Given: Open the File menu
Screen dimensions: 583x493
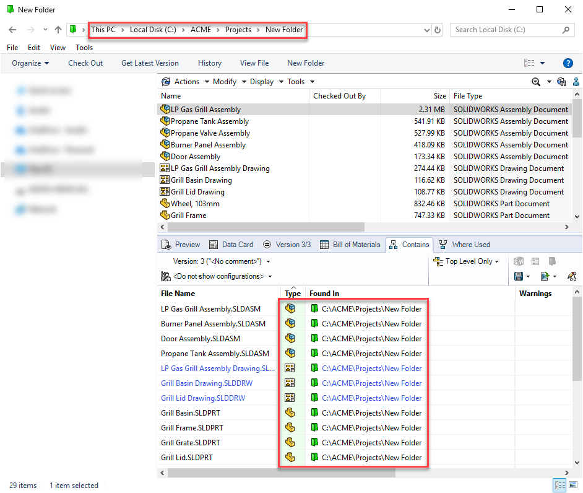Looking at the screenshot, I should [x=12, y=48].
